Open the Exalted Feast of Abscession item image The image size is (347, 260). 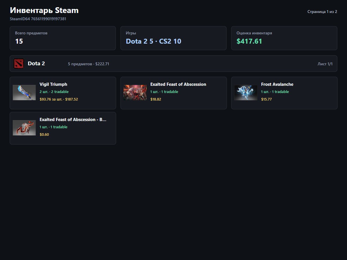click(x=135, y=93)
